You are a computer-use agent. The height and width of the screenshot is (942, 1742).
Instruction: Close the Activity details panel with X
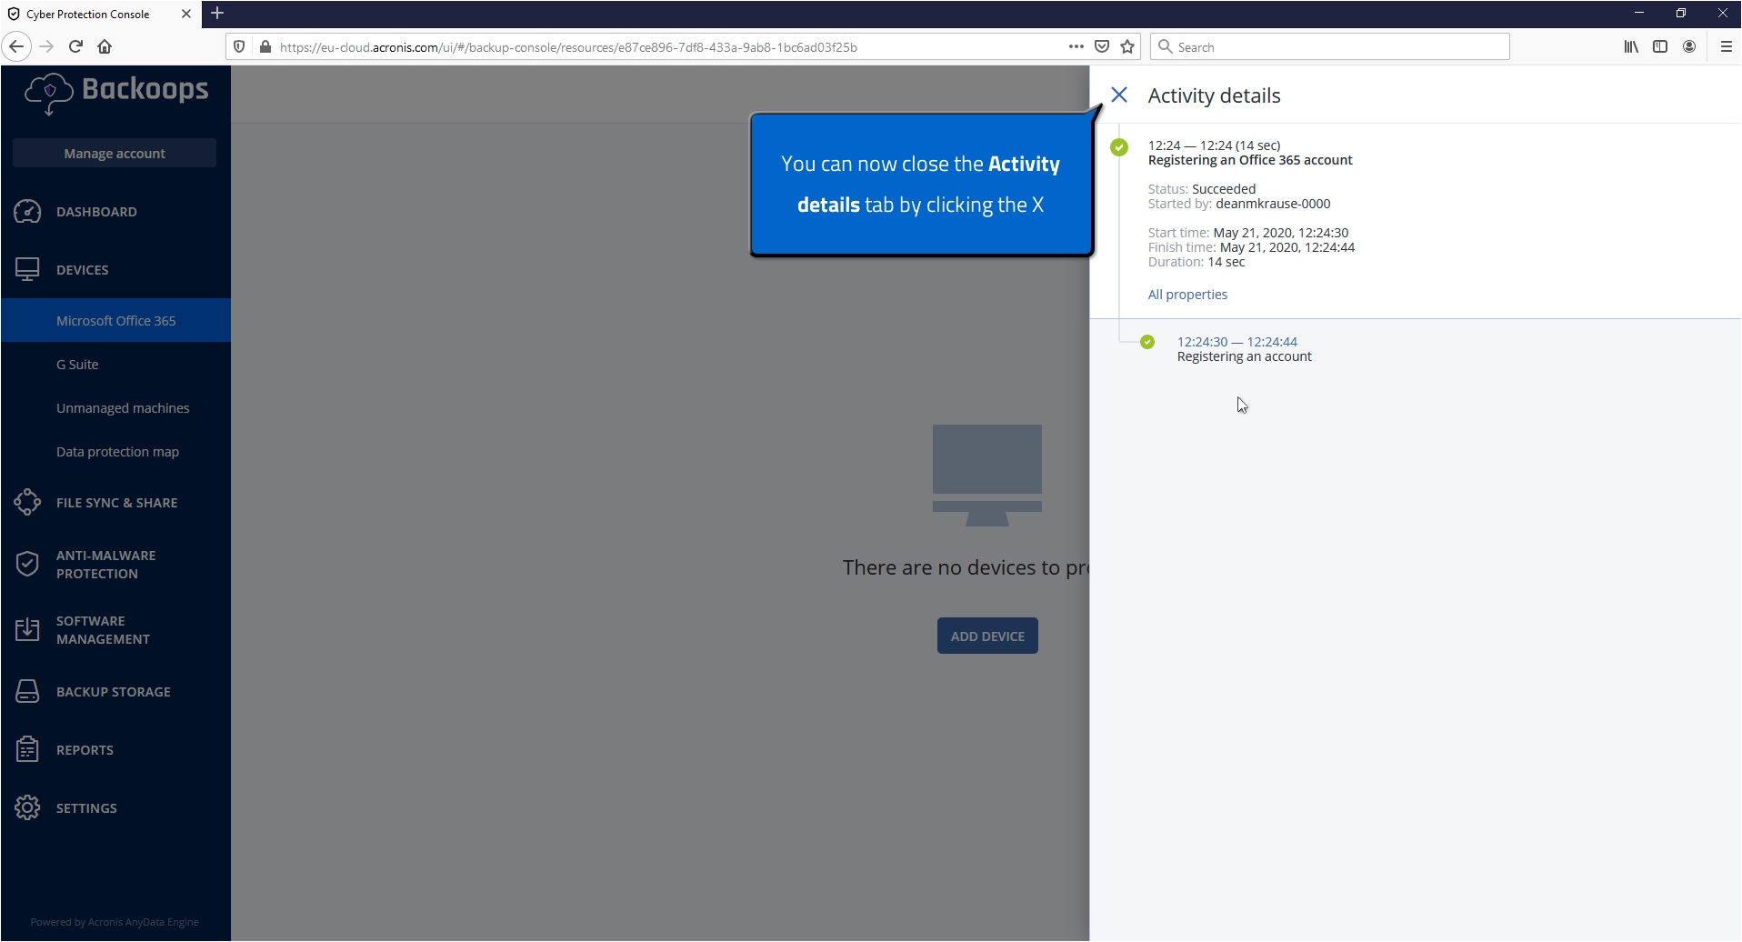(1119, 95)
